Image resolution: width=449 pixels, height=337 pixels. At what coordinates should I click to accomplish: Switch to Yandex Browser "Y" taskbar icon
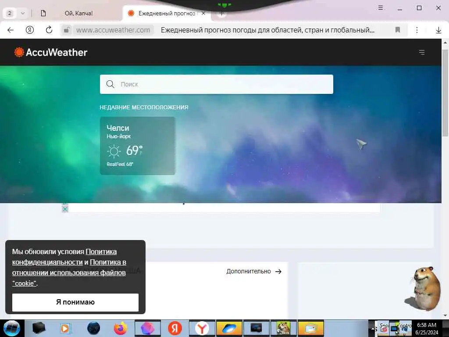202,328
